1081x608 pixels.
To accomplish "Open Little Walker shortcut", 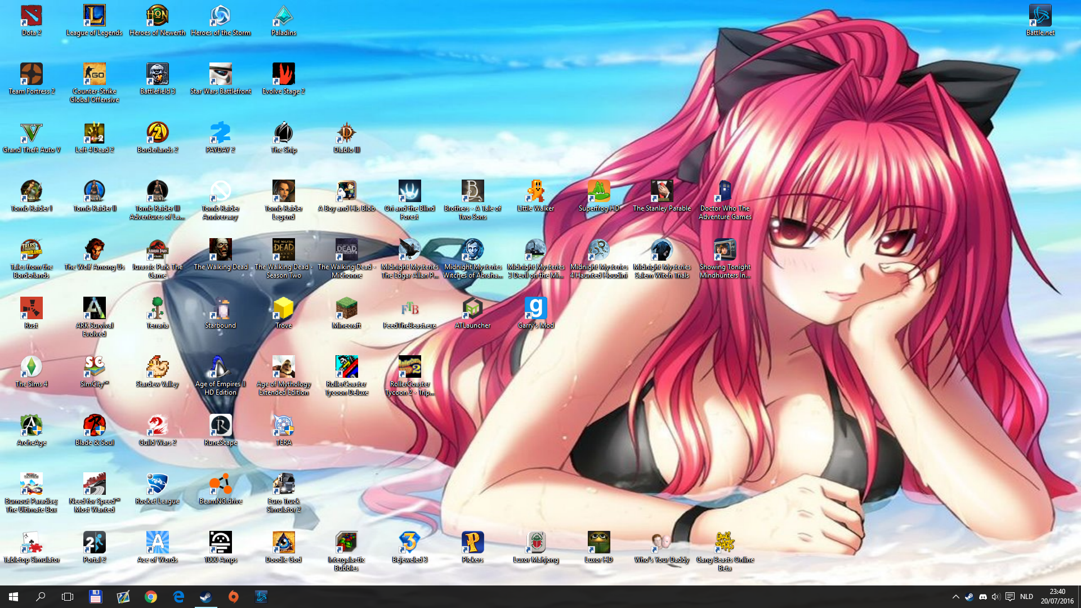I will [x=535, y=196].
